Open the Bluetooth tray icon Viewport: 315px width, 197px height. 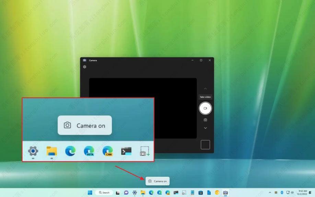coord(282,193)
